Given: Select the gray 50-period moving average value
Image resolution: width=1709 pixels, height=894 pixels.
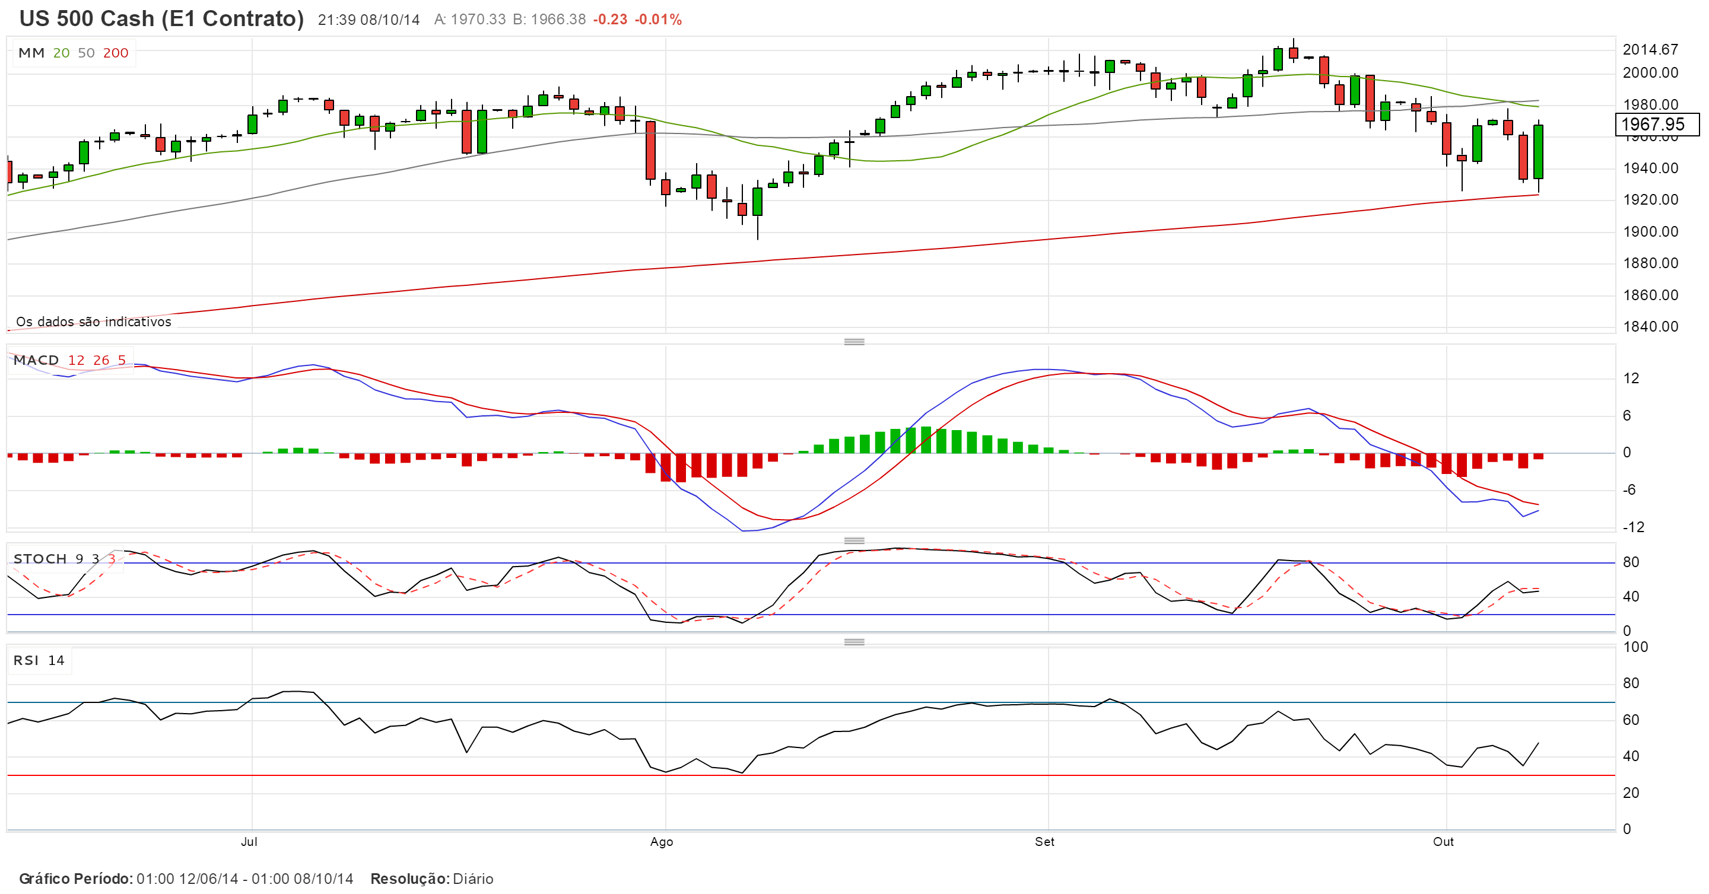Looking at the screenshot, I should click(86, 53).
